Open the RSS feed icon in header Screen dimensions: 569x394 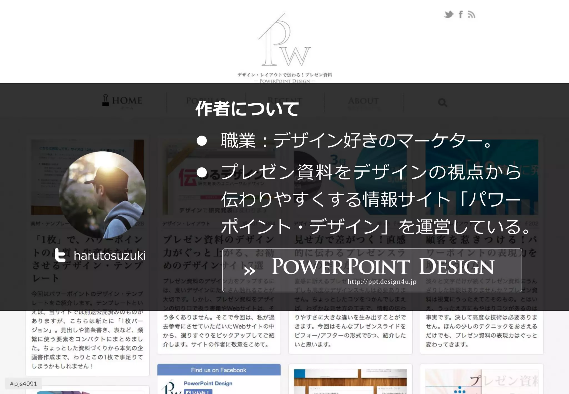[x=471, y=14]
